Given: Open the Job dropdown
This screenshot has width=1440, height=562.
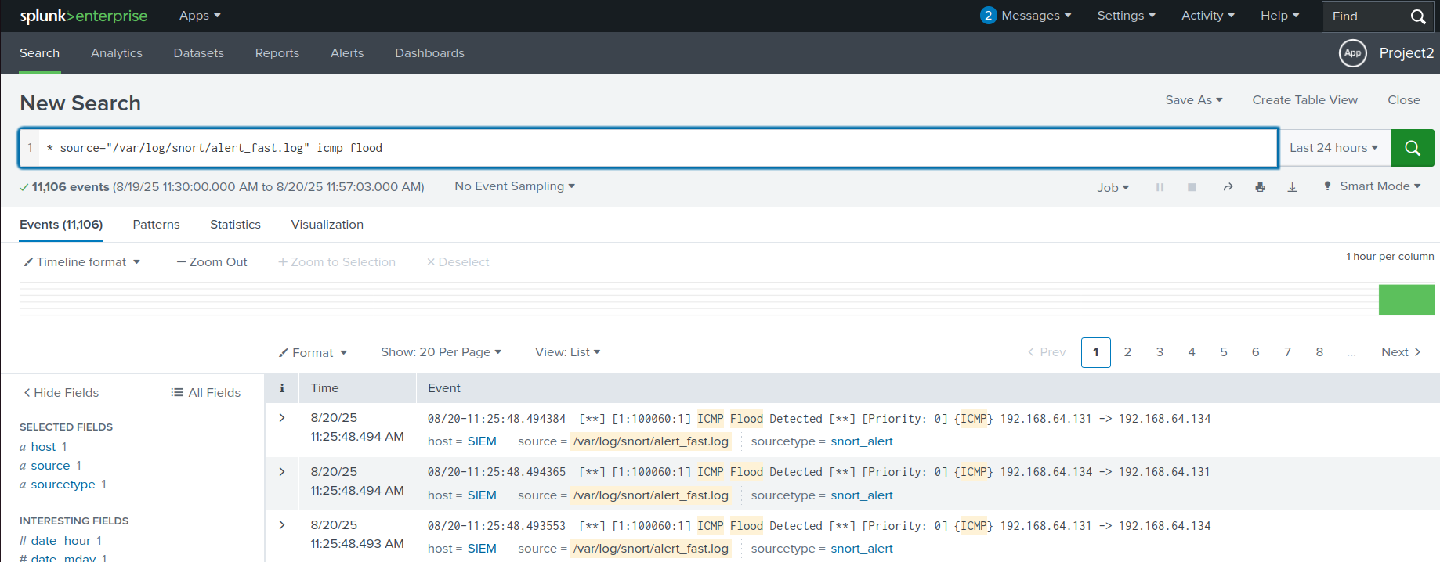Looking at the screenshot, I should click(x=1113, y=188).
